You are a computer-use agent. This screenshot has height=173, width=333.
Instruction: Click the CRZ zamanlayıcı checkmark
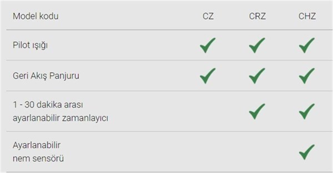tap(257, 111)
